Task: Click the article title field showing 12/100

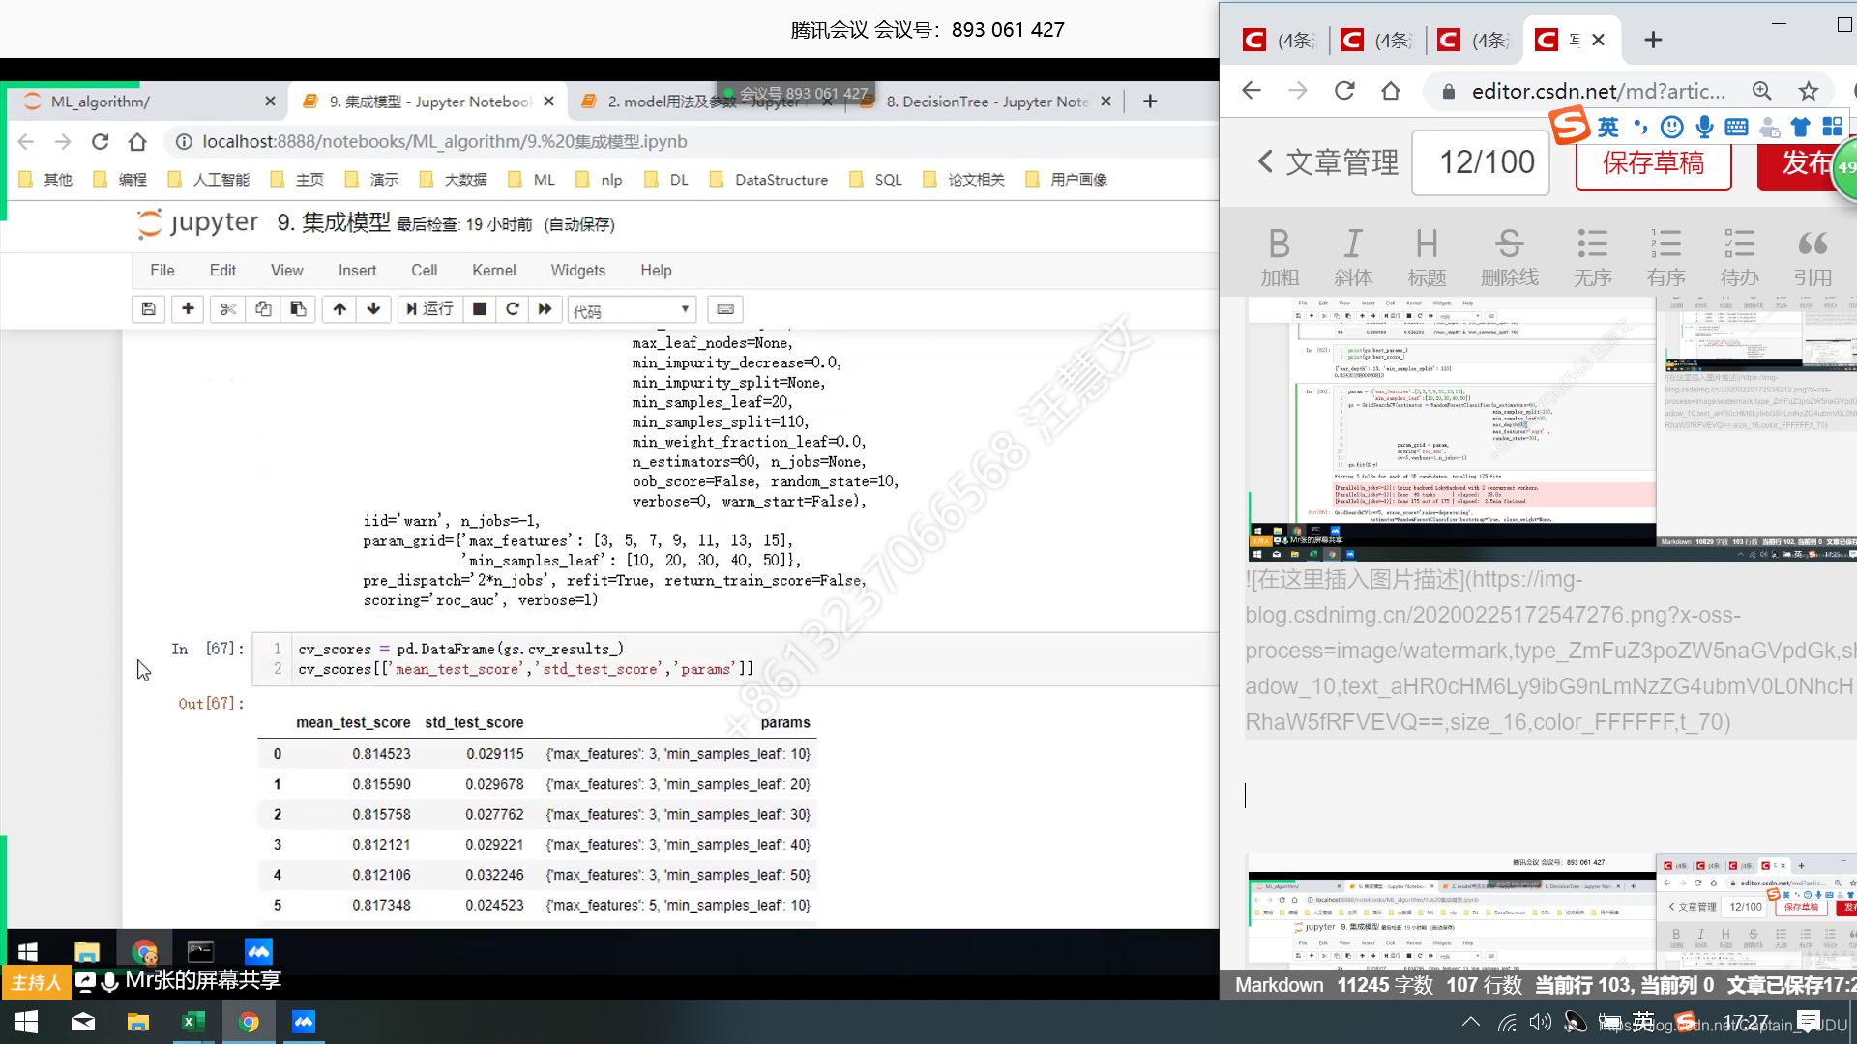Action: [x=1481, y=162]
